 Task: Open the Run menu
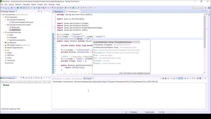45,4
